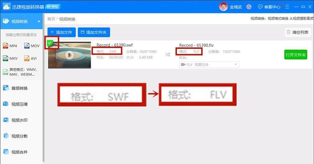Open 视频分割 in sidebar
This screenshot has height=164, width=314.
[x=15, y=136]
